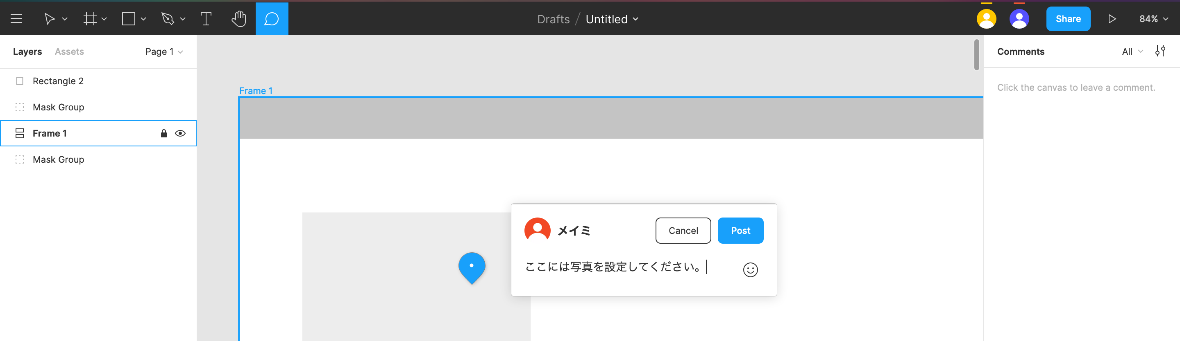
Task: Expand the shape tools chevron
Action: [143, 19]
